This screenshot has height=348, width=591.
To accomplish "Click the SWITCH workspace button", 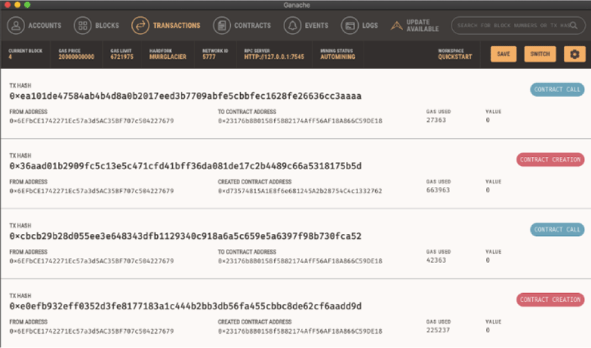I will pos(540,54).
